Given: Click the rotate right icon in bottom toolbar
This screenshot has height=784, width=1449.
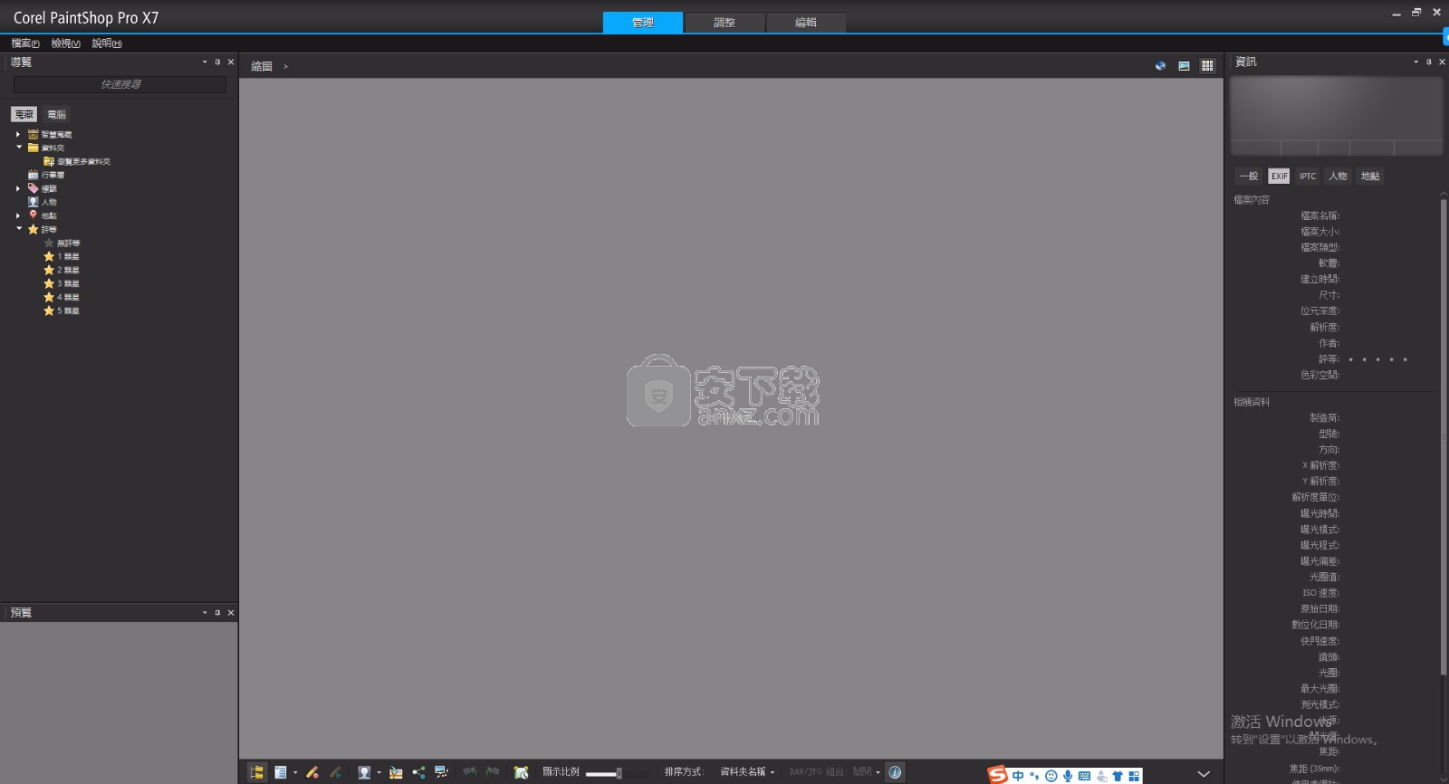Looking at the screenshot, I should point(493,772).
